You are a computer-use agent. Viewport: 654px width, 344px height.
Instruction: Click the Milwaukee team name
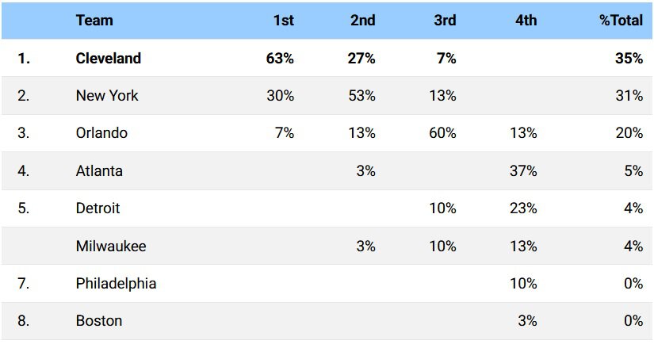click(111, 246)
